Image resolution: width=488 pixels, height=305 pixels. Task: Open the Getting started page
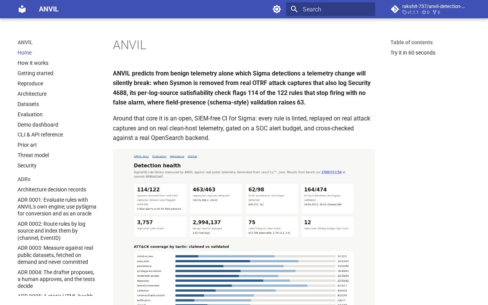point(35,73)
